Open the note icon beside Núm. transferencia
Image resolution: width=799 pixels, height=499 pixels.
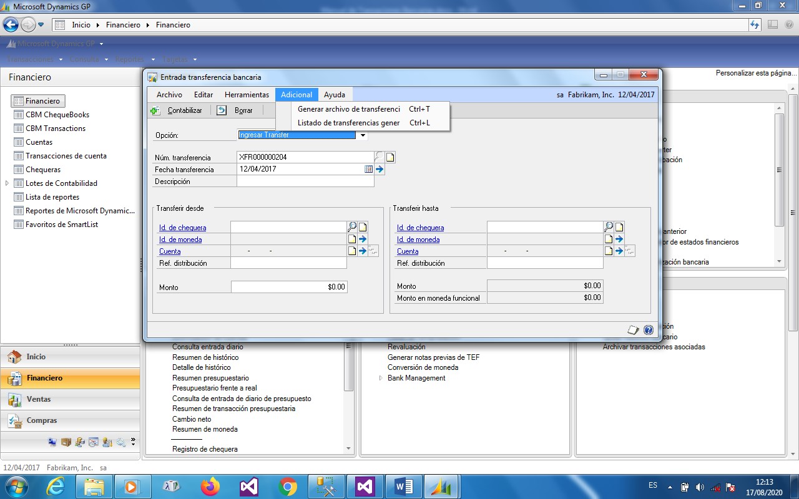point(390,157)
